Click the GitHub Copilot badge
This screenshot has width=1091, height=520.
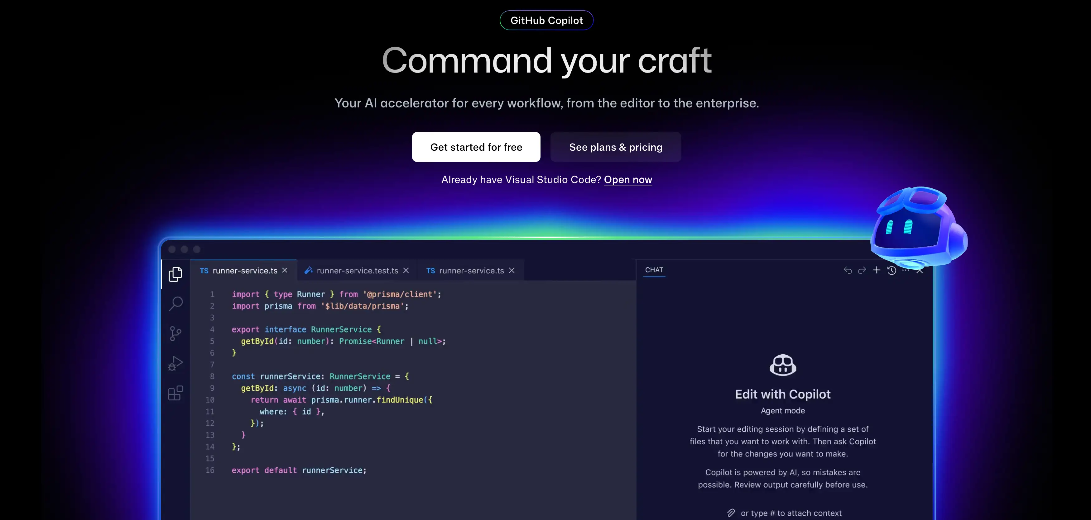click(x=546, y=20)
